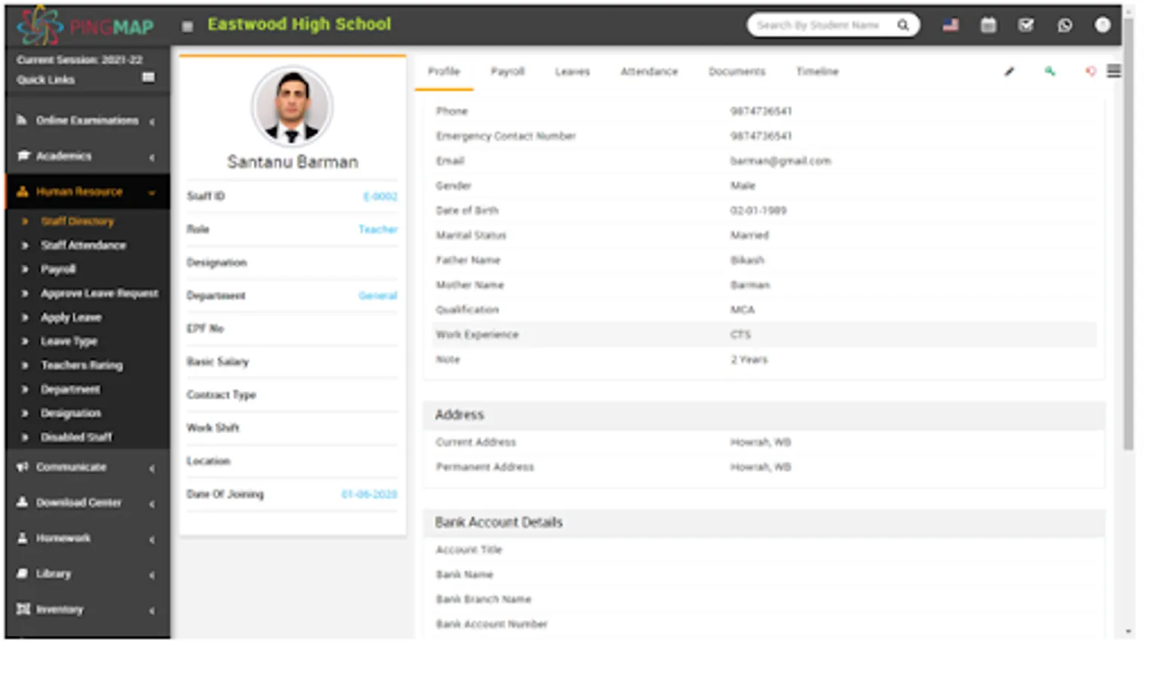Viewport: 1160px width, 677px height.
Task: Open the list menu icon beside tabs
Action: (1114, 71)
